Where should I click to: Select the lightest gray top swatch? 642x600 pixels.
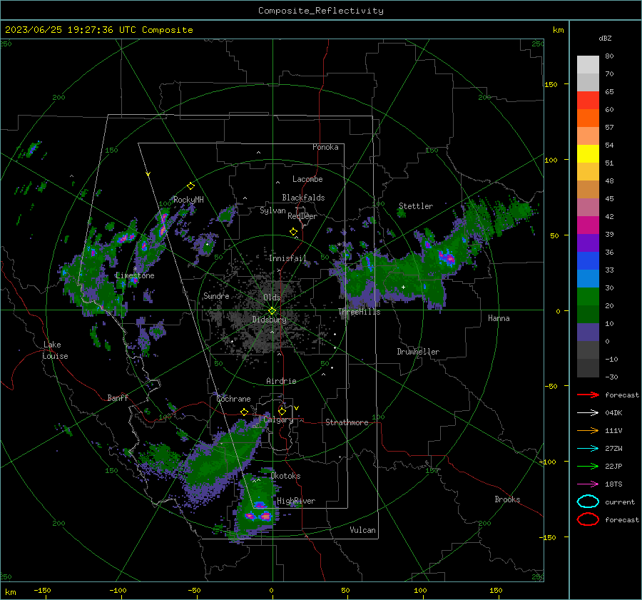[588, 65]
